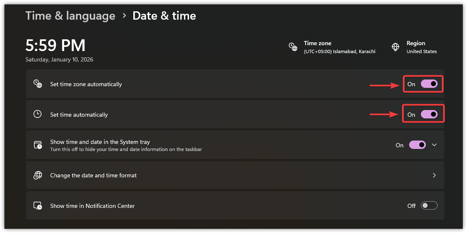Click the Set time zone automatically icon
The height and width of the screenshot is (233, 467).
(38, 84)
